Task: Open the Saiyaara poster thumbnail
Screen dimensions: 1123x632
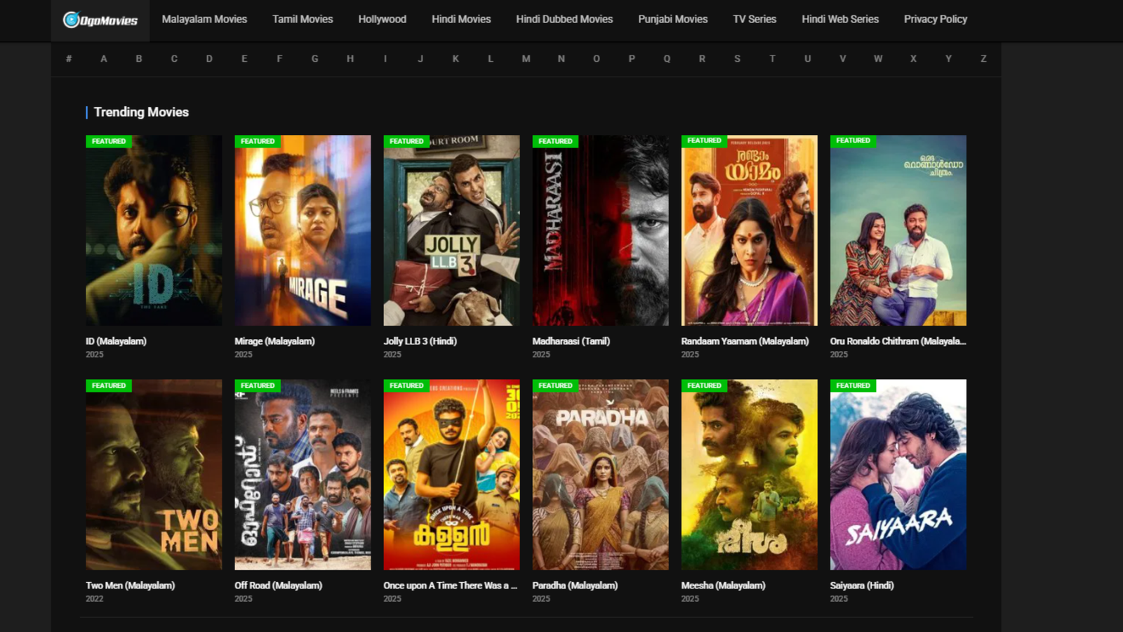Action: [898, 475]
